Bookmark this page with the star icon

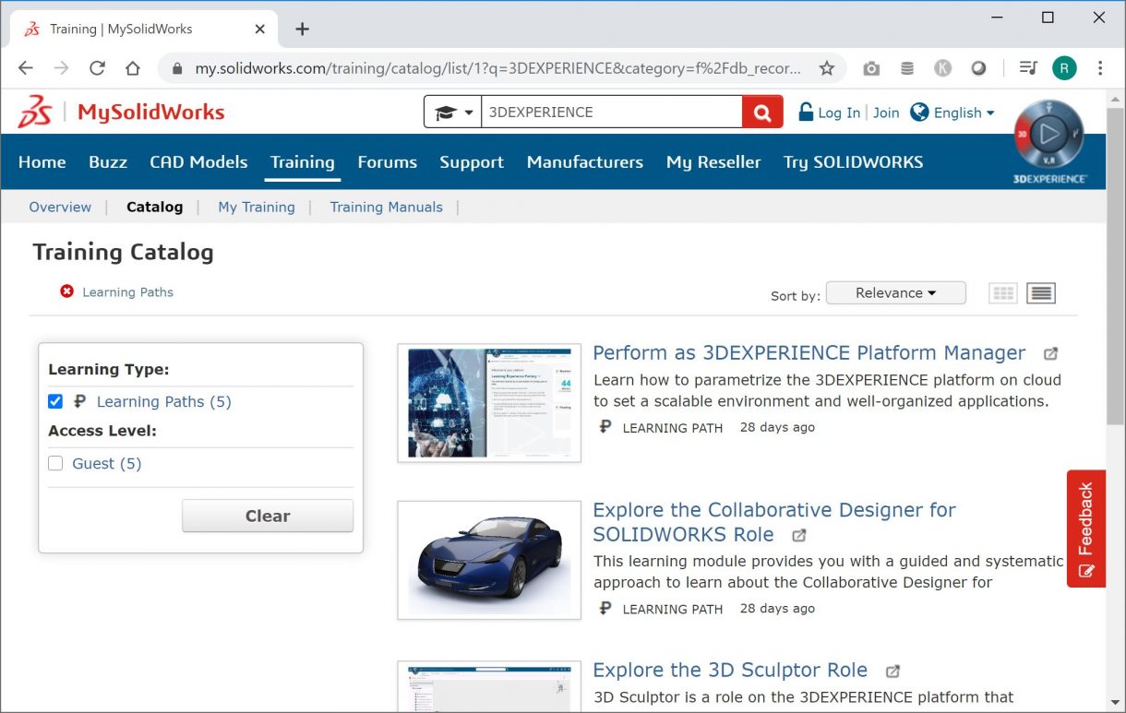pyautogui.click(x=827, y=68)
